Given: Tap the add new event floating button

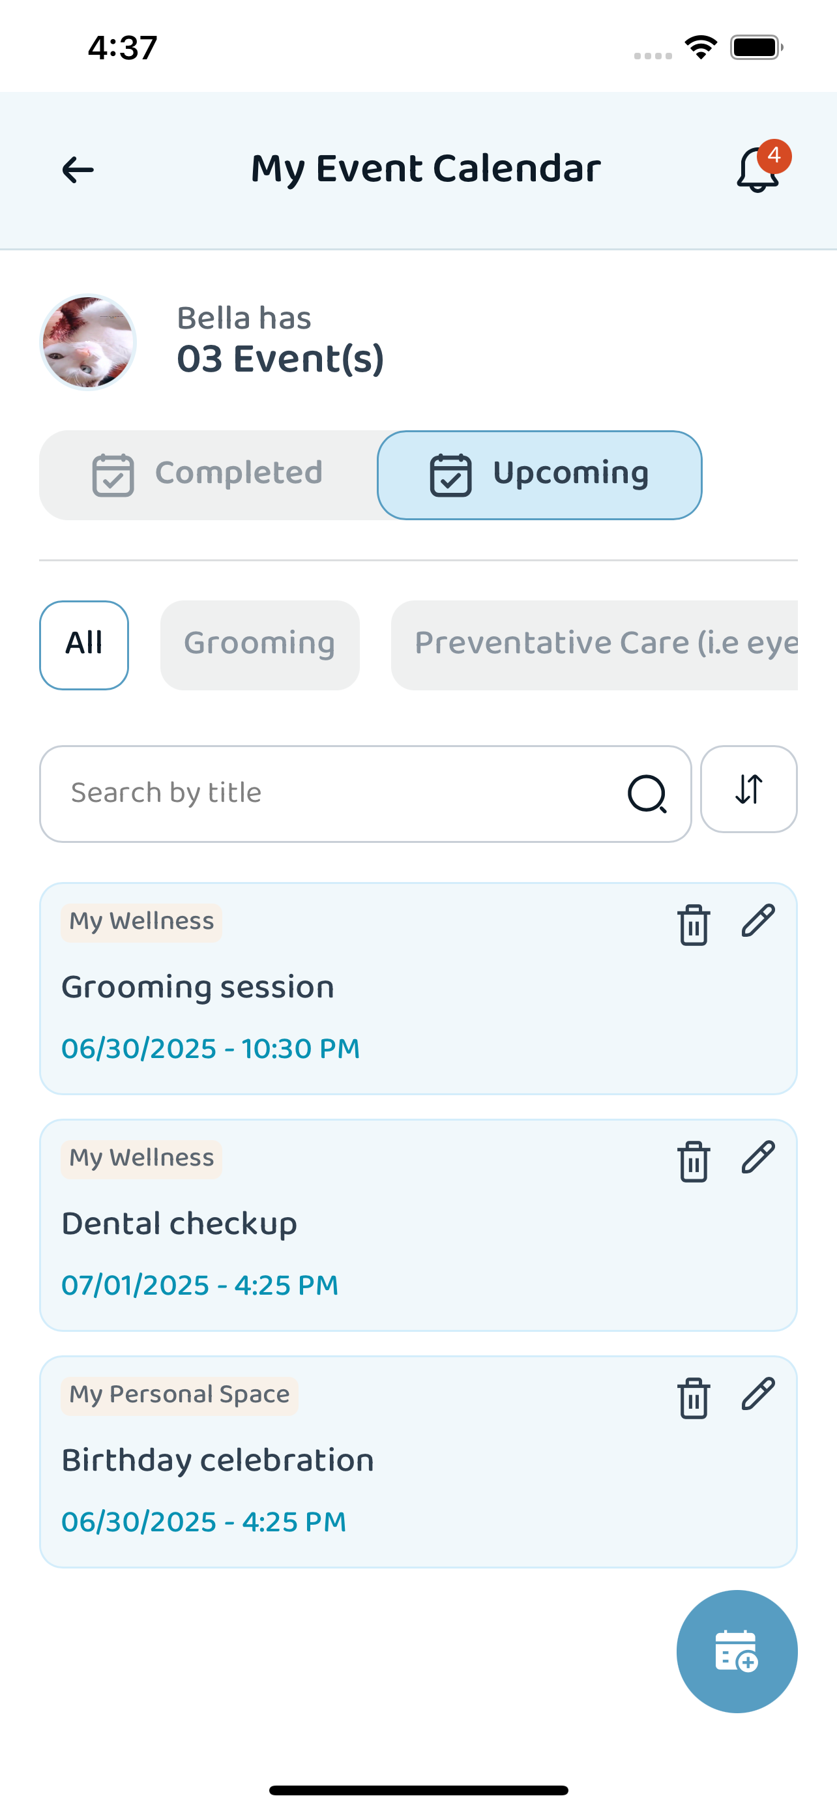Looking at the screenshot, I should point(737,1651).
